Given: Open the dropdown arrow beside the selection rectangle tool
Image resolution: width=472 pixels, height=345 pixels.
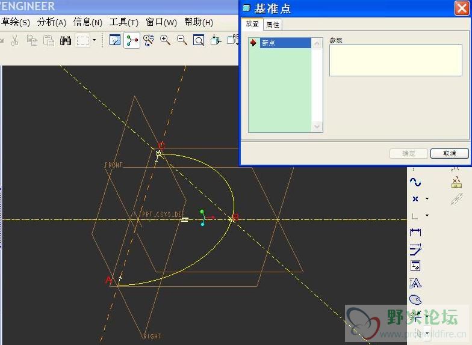Looking at the screenshot, I should 94,40.
